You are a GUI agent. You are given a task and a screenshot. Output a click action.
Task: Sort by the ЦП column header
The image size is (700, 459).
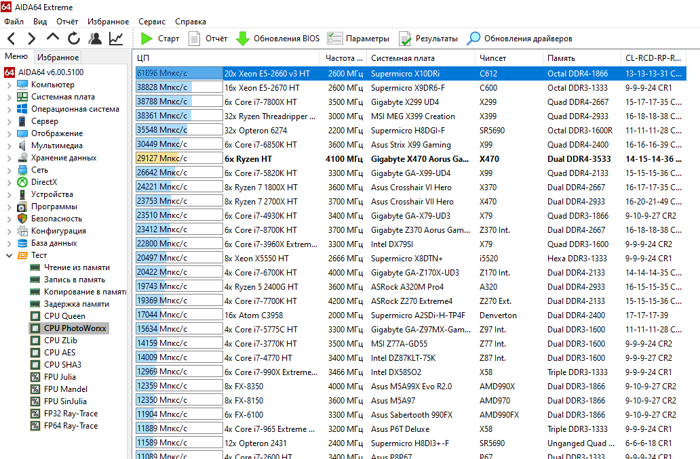(x=227, y=58)
